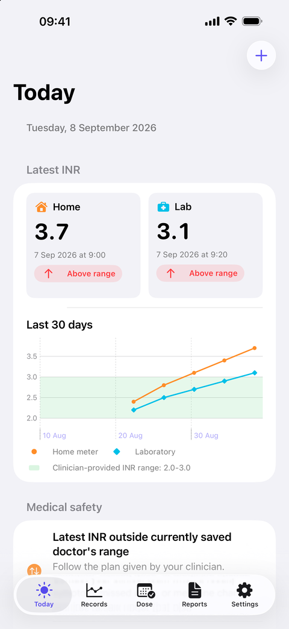This screenshot has width=289, height=629.
Task: Click the date Tuesday, 8 September 2026
Action: tap(92, 128)
